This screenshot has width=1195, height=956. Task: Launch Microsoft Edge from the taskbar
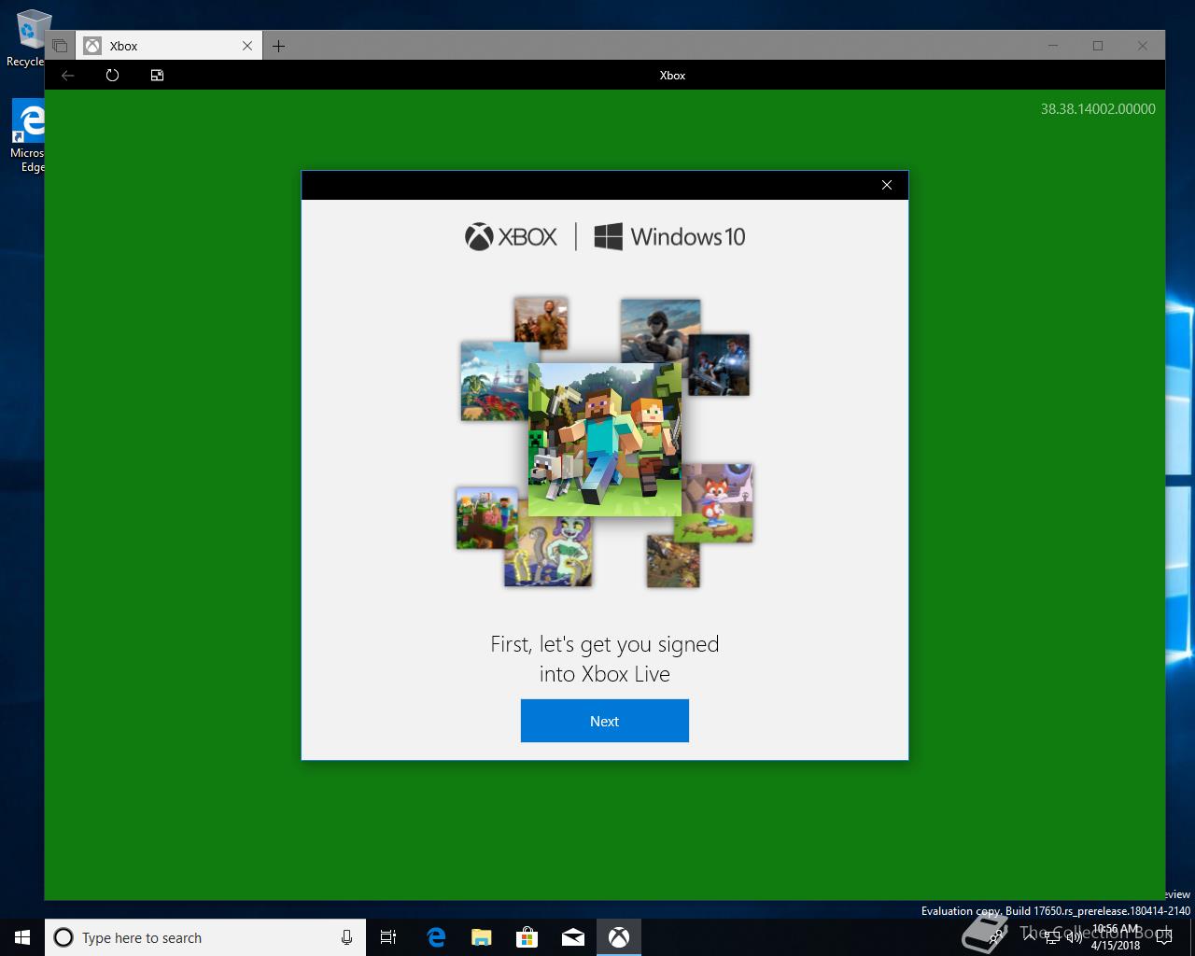436,937
